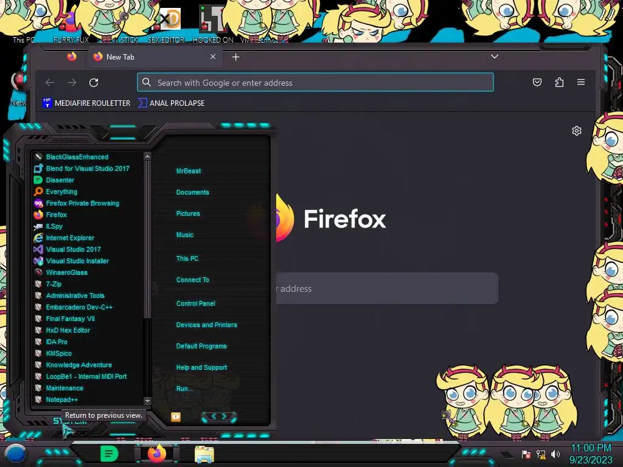The height and width of the screenshot is (467, 623).
Task: Open the shutdown options arrows button
Action: (x=219, y=416)
